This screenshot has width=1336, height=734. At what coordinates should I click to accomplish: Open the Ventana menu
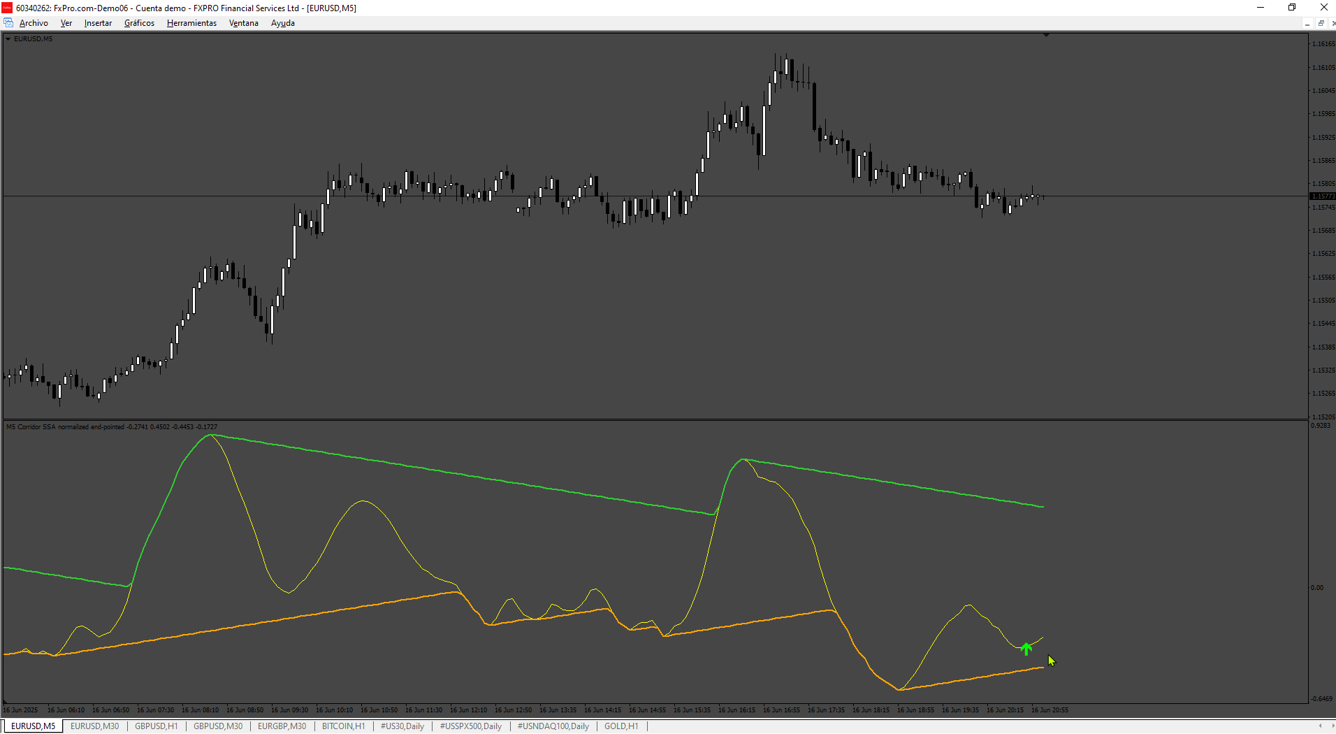point(244,23)
